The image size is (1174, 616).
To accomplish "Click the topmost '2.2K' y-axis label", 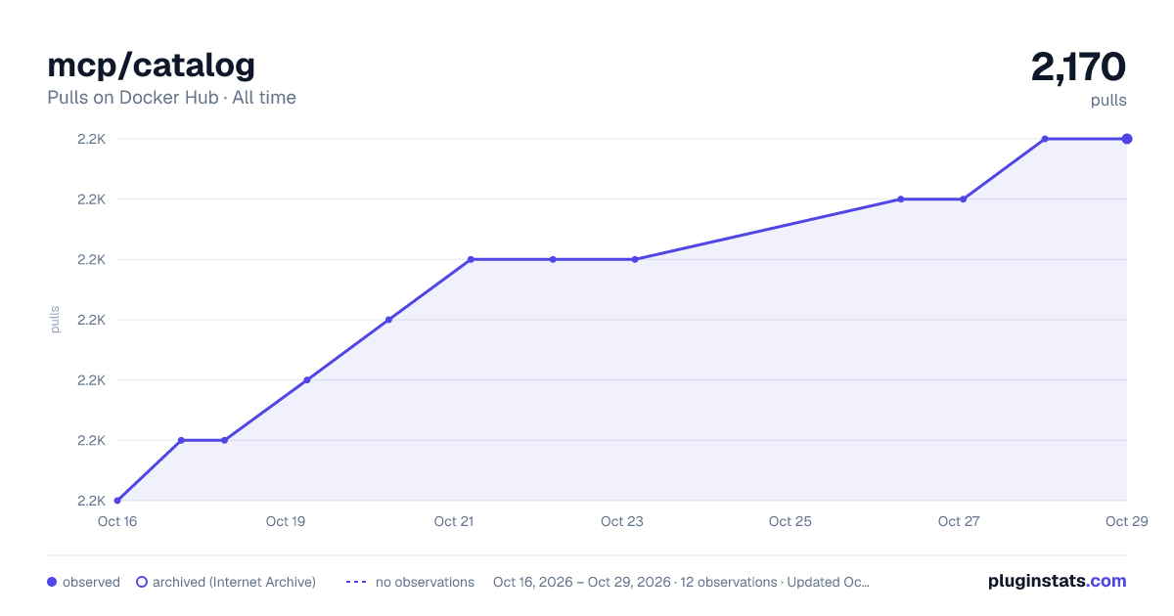I will click(x=91, y=139).
